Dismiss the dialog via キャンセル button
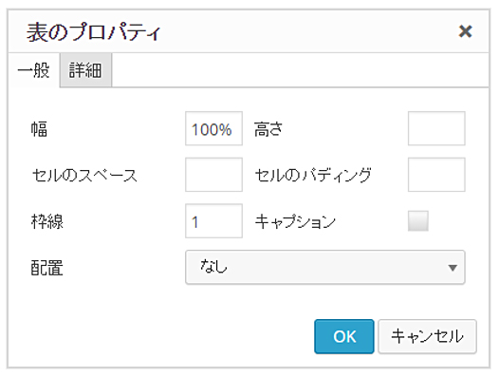Image resolution: width=499 pixels, height=377 pixels. [427, 336]
